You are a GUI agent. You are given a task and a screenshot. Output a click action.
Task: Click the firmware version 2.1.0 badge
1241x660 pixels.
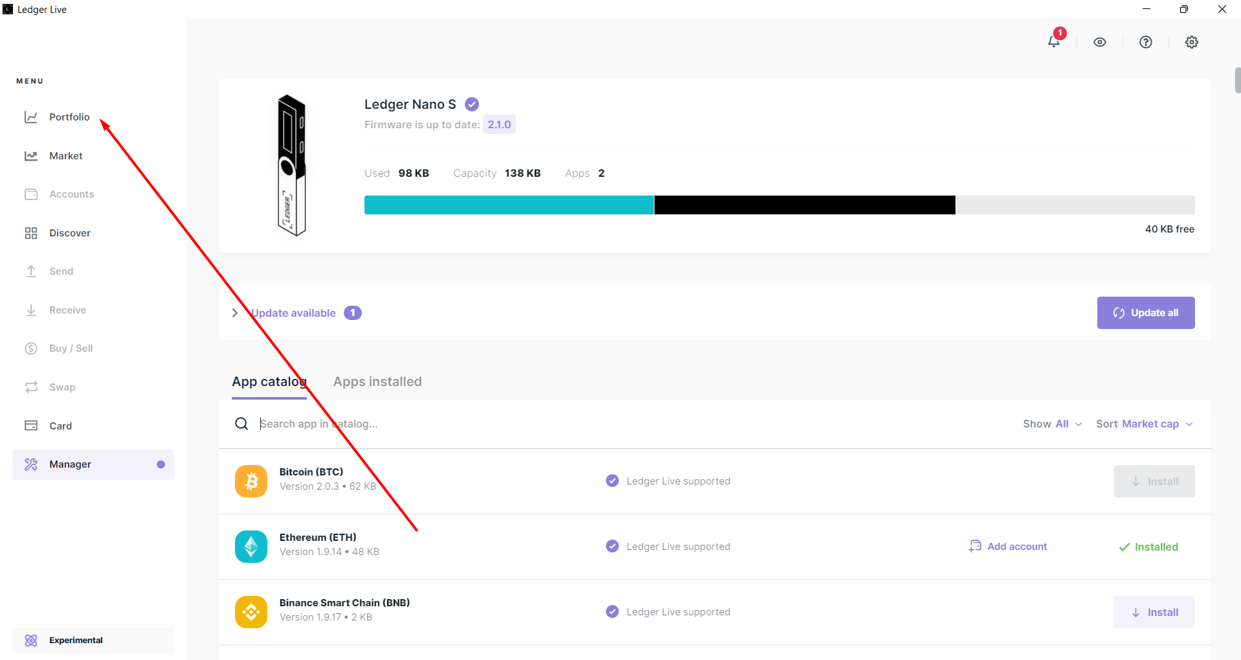pyautogui.click(x=499, y=124)
